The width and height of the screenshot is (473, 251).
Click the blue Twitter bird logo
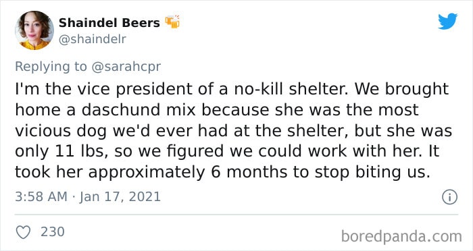click(447, 22)
